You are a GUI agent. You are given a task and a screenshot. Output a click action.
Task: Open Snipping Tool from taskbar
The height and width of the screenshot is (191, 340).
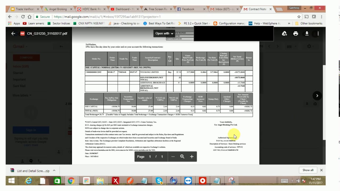click(x=232, y=181)
